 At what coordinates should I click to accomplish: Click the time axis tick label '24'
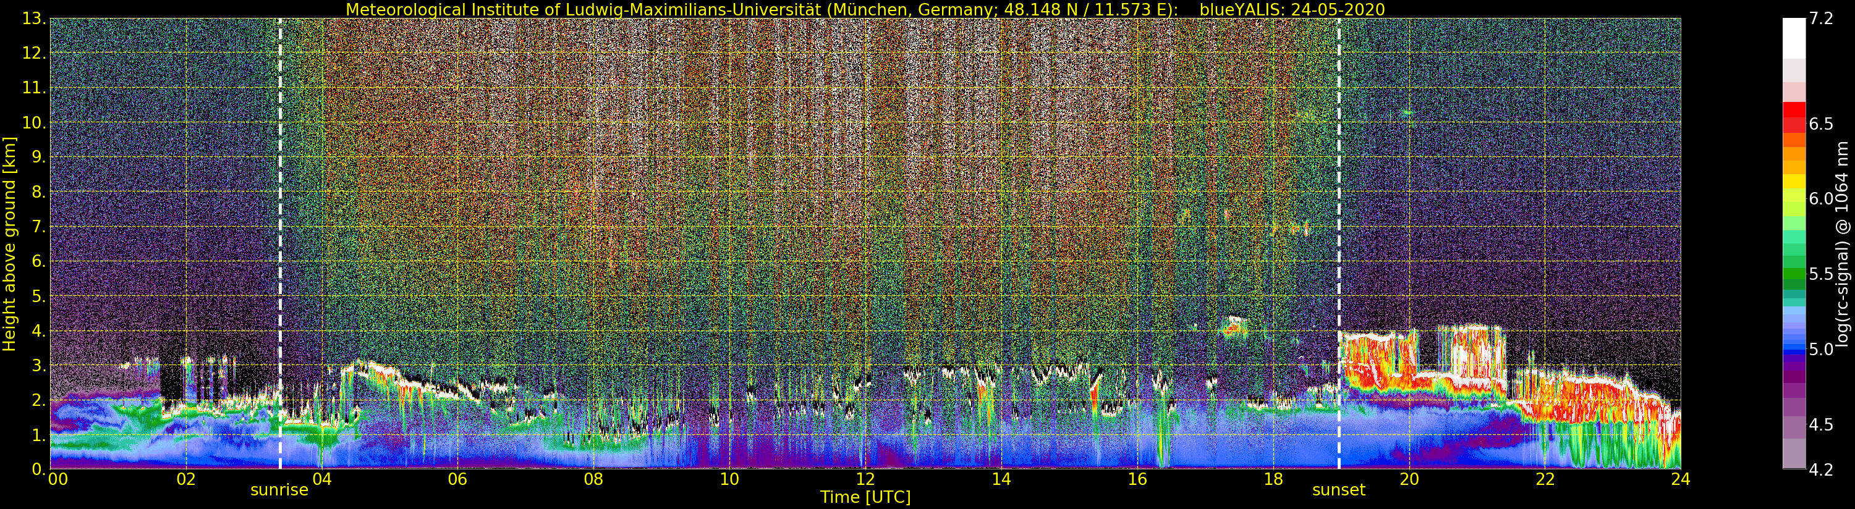1680,479
